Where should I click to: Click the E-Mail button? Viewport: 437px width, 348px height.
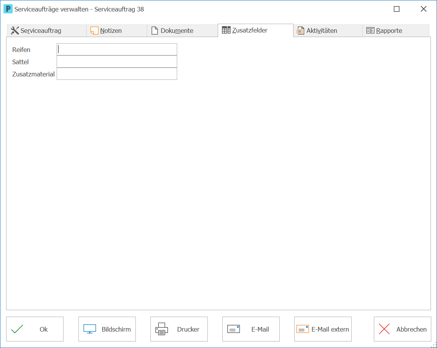[x=251, y=329]
